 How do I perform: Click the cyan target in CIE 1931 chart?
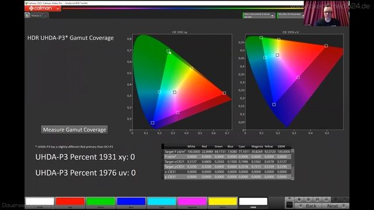pos(160,92)
